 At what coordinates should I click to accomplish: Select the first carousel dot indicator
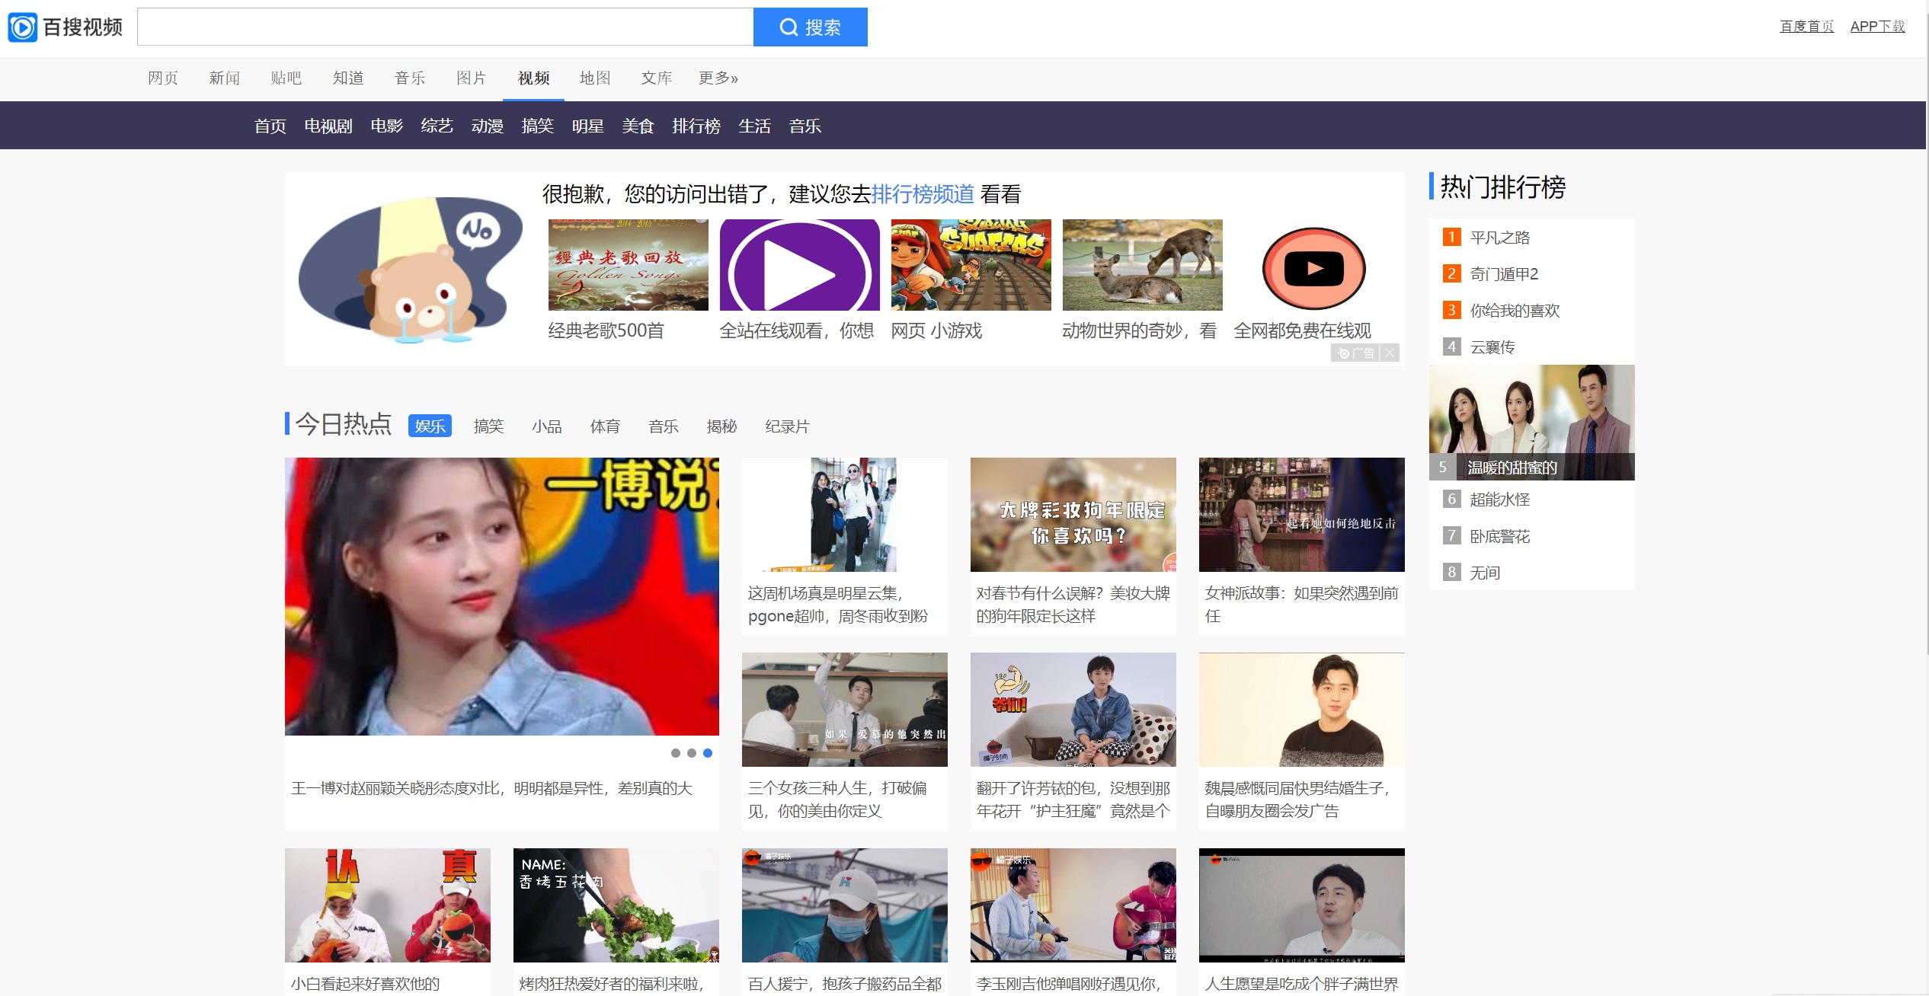[x=676, y=753]
